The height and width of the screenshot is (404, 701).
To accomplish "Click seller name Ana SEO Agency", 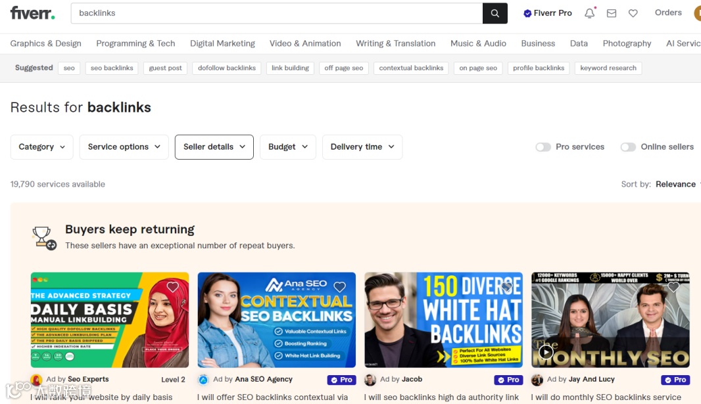I will coord(264,380).
